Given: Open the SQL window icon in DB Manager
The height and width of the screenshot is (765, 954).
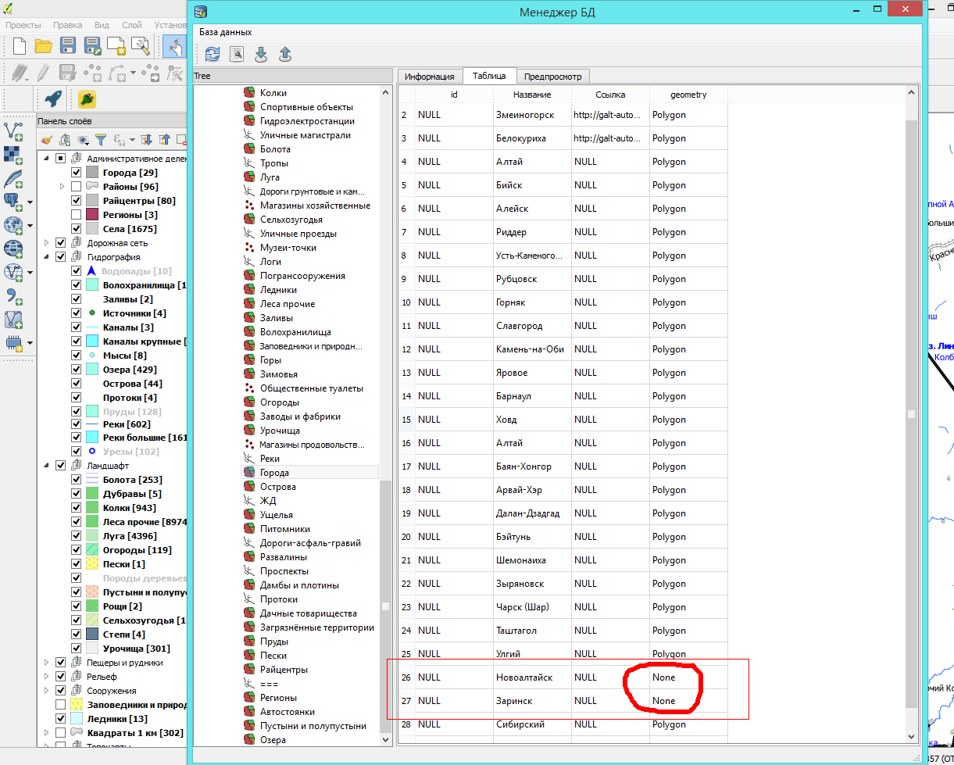Looking at the screenshot, I should [x=236, y=54].
